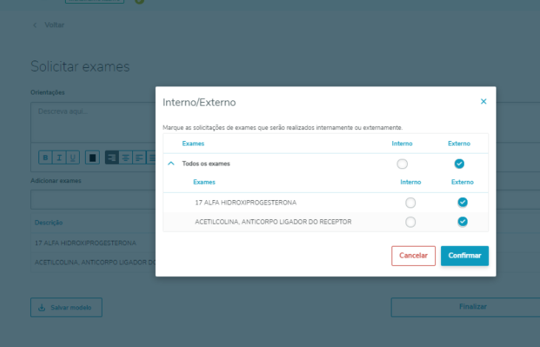Click the Cancelar button

pos(413,255)
